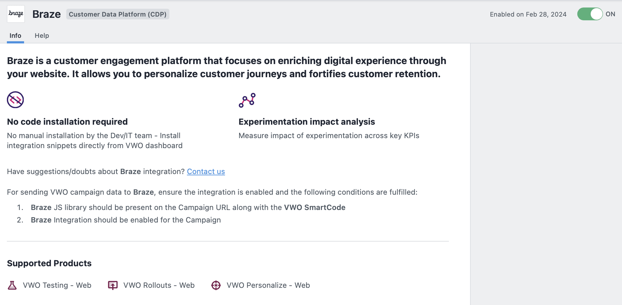622x305 pixels.
Task: Open the Contact us link
Action: pyautogui.click(x=206, y=172)
